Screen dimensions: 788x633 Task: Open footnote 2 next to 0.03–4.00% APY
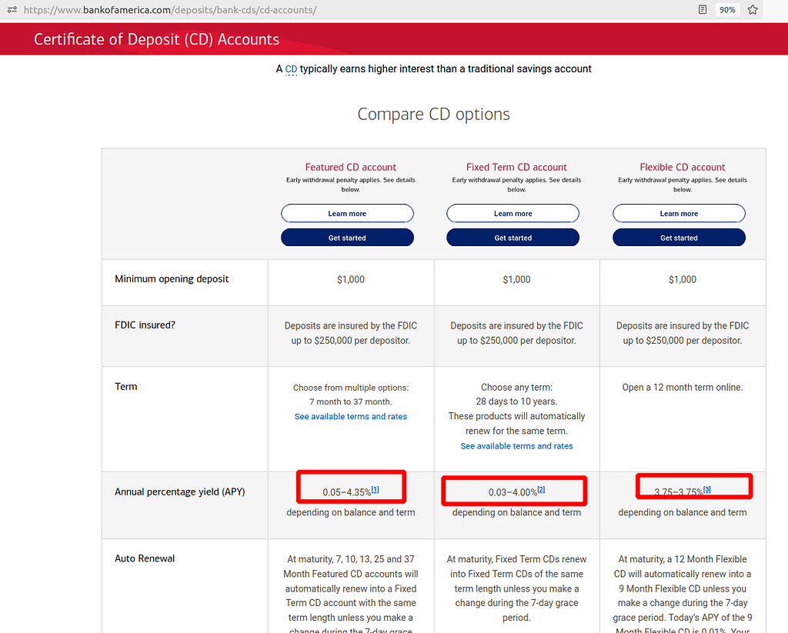(x=541, y=490)
